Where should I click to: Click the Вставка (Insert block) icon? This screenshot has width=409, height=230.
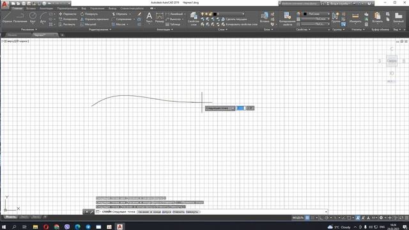265,18
